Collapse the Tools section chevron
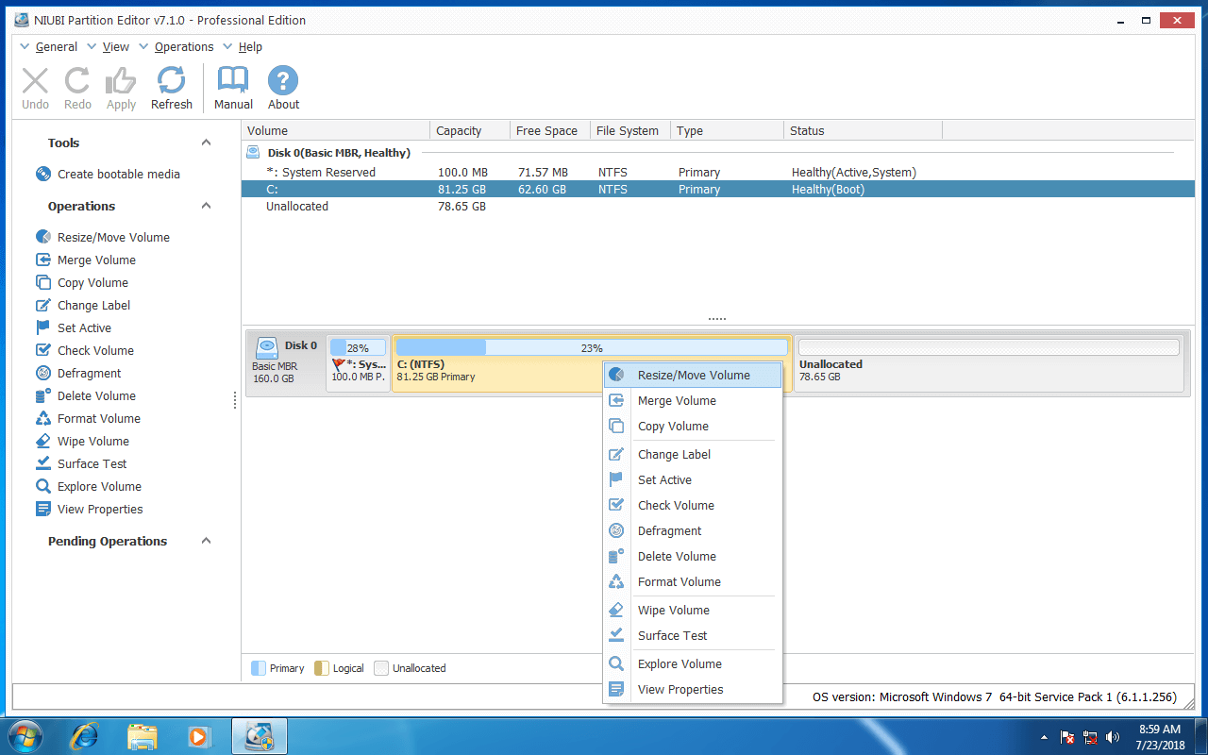1208x755 pixels. pos(206,143)
